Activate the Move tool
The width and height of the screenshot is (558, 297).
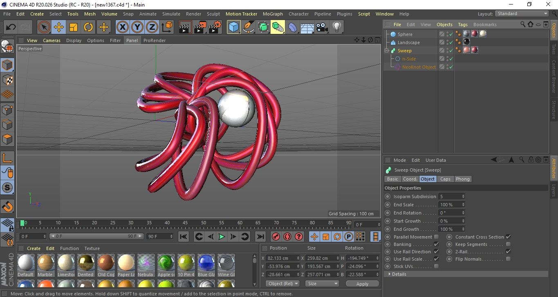[x=59, y=27]
